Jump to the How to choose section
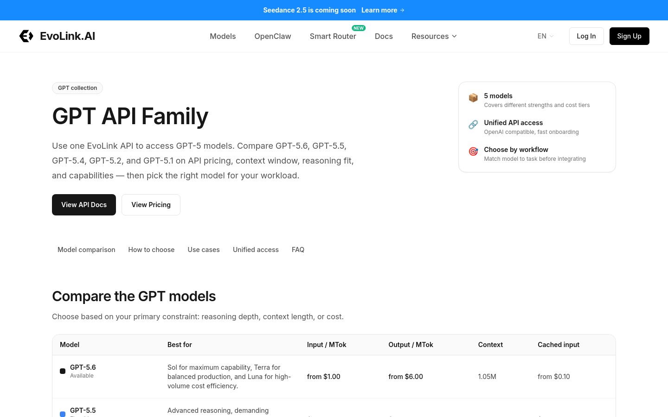 (x=151, y=250)
